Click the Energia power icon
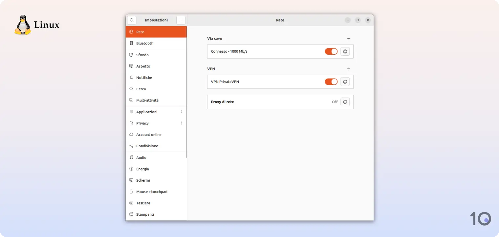499x237 pixels. [131, 169]
